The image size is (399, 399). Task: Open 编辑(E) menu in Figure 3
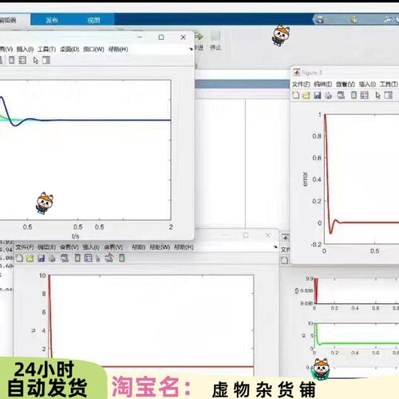(x=323, y=85)
